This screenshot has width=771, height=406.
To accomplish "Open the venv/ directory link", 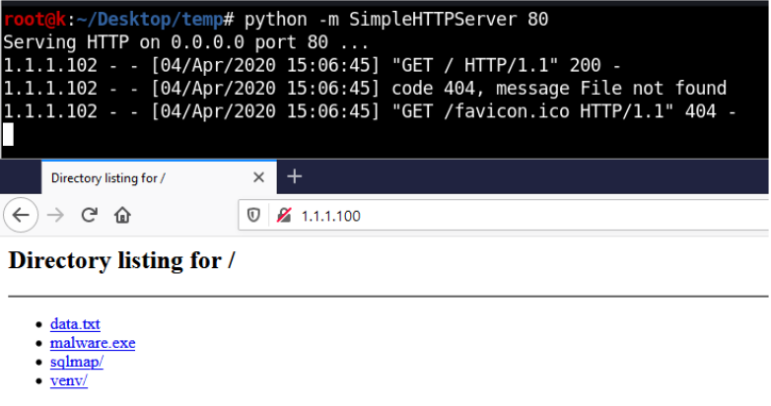I will point(69,380).
